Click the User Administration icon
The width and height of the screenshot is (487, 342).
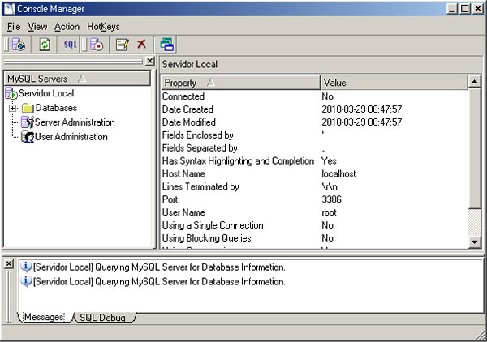pos(28,137)
